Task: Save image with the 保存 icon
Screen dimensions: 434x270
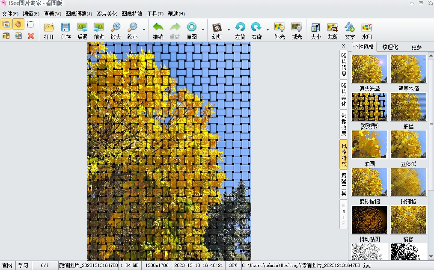Action: tap(65, 31)
